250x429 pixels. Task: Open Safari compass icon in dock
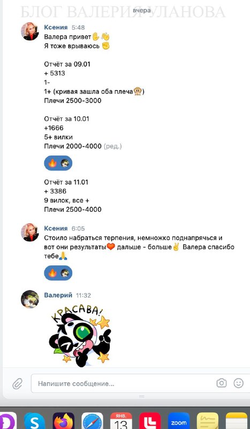click(x=93, y=421)
